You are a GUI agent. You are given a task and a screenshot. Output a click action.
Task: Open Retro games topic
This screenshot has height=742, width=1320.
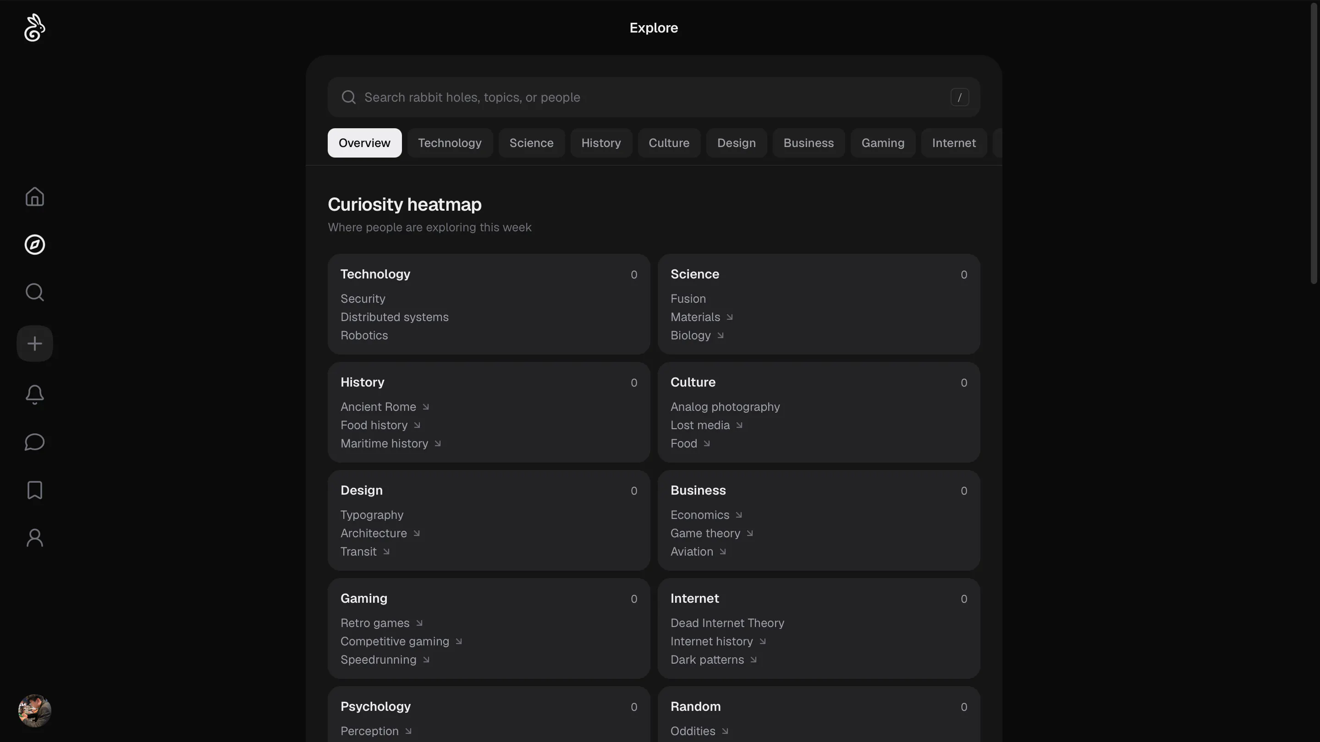(374, 623)
